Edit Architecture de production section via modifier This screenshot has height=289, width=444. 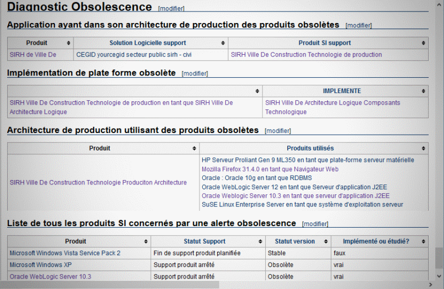click(x=278, y=131)
